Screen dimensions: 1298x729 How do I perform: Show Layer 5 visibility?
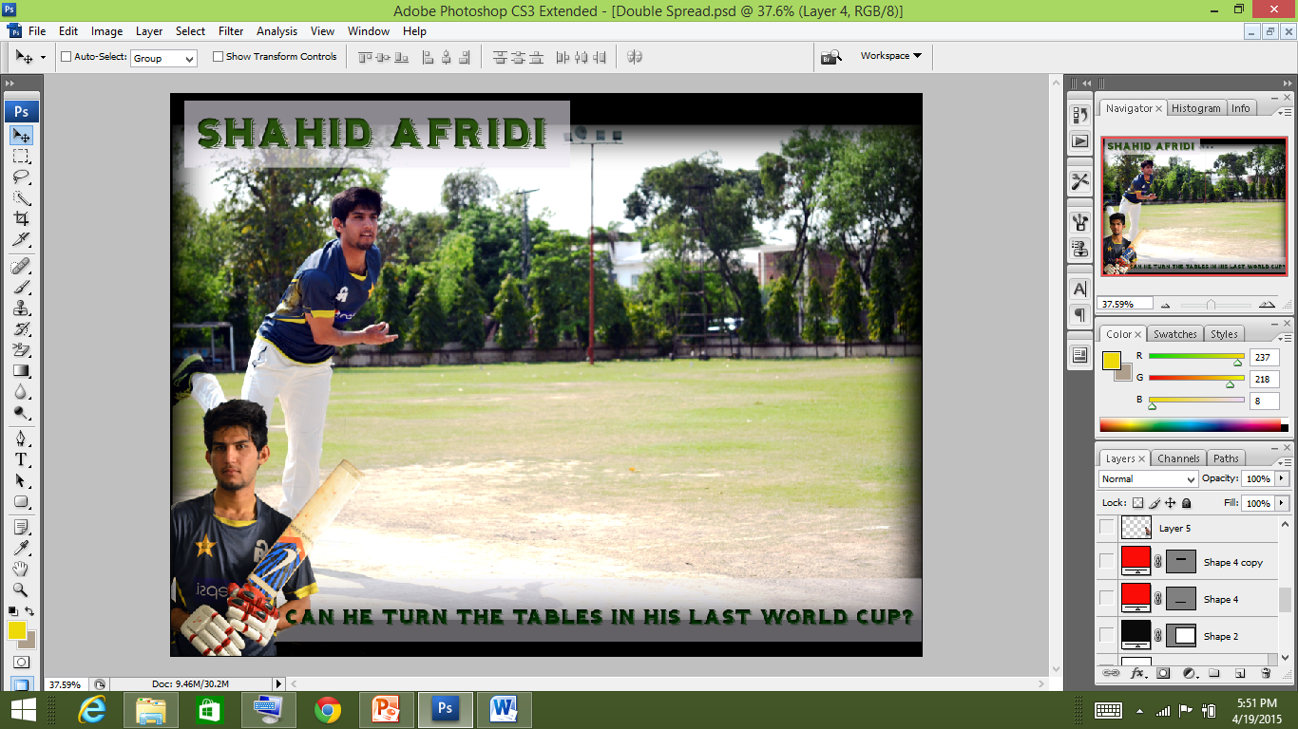pos(1106,527)
